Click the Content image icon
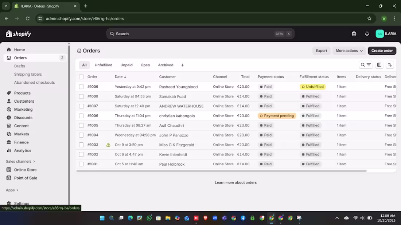Screen dimensions: 401x225 pos(9,126)
